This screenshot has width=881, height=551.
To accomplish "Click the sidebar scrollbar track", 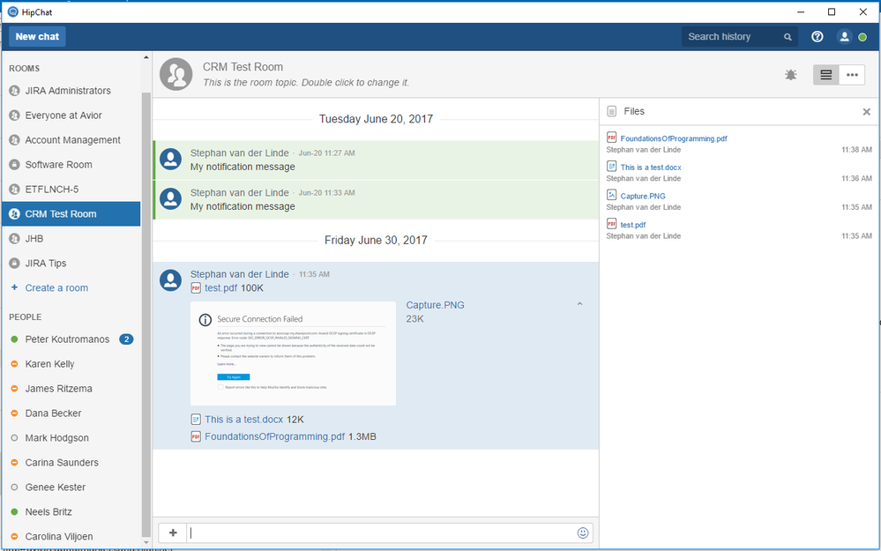I will [146, 315].
